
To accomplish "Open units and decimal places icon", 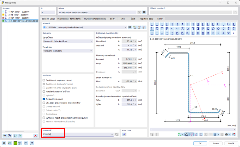I will click(x=10, y=143).
